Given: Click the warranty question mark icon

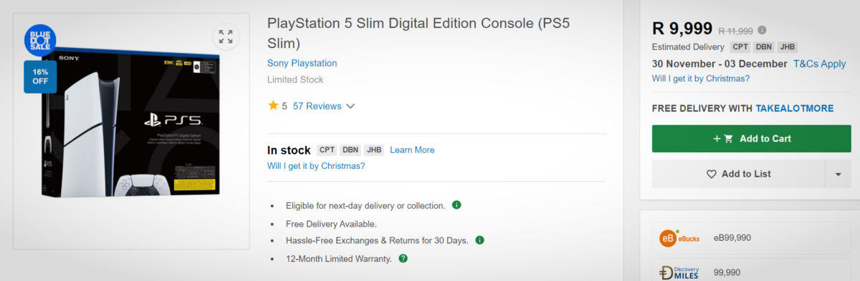Looking at the screenshot, I should (x=403, y=258).
